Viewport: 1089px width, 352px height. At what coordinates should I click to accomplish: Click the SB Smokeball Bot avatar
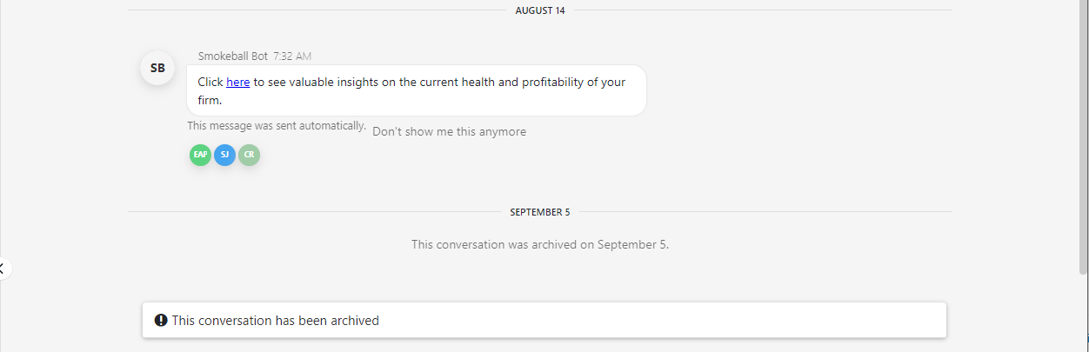pos(157,68)
